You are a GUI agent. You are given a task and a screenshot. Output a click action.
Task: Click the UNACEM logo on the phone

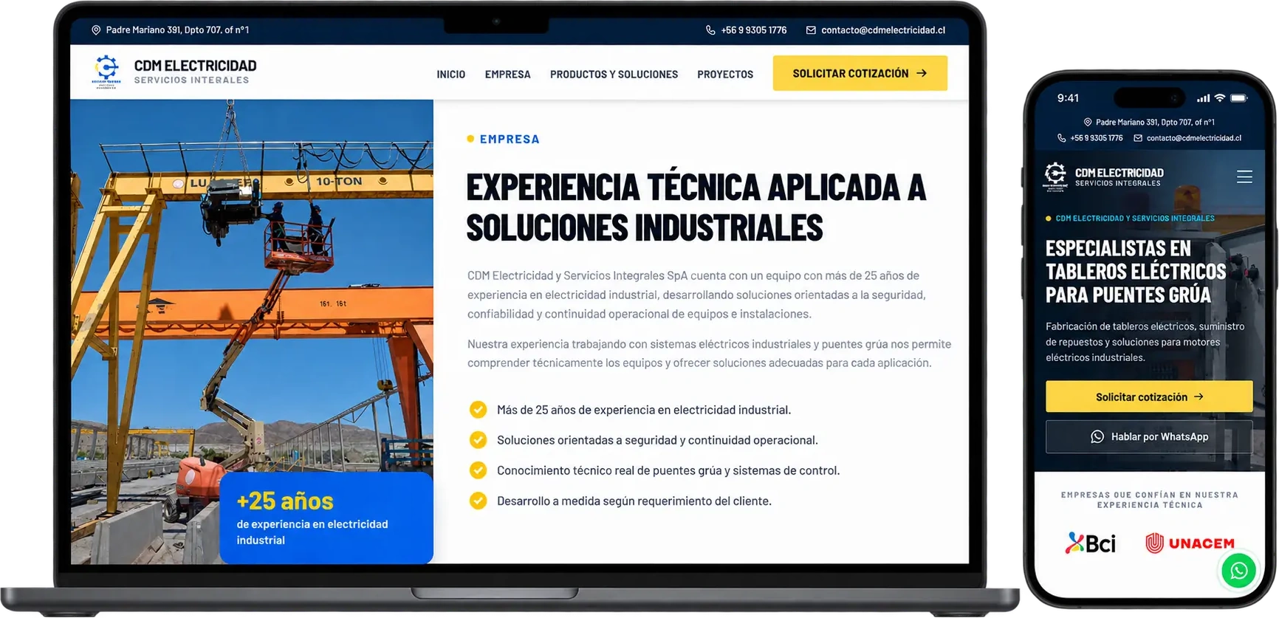click(1190, 543)
